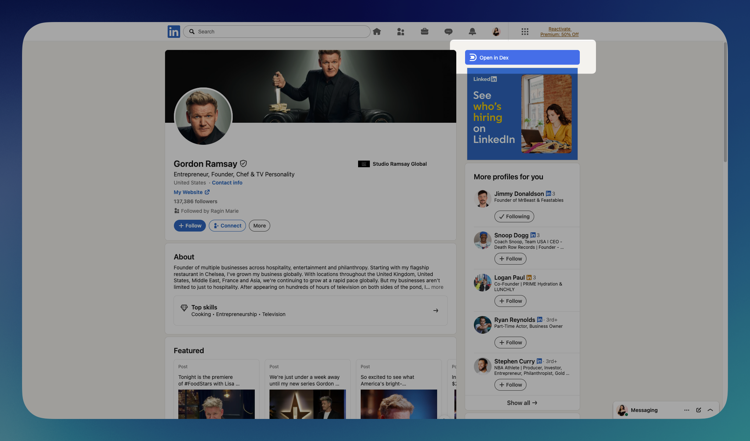
Task: Click the Top skills diamond icon
Action: (184, 308)
